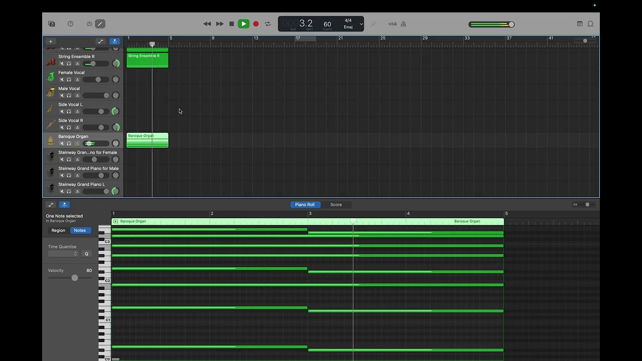Select the Notes inspector tab
Viewport: 642px width, 361px height.
coord(80,231)
